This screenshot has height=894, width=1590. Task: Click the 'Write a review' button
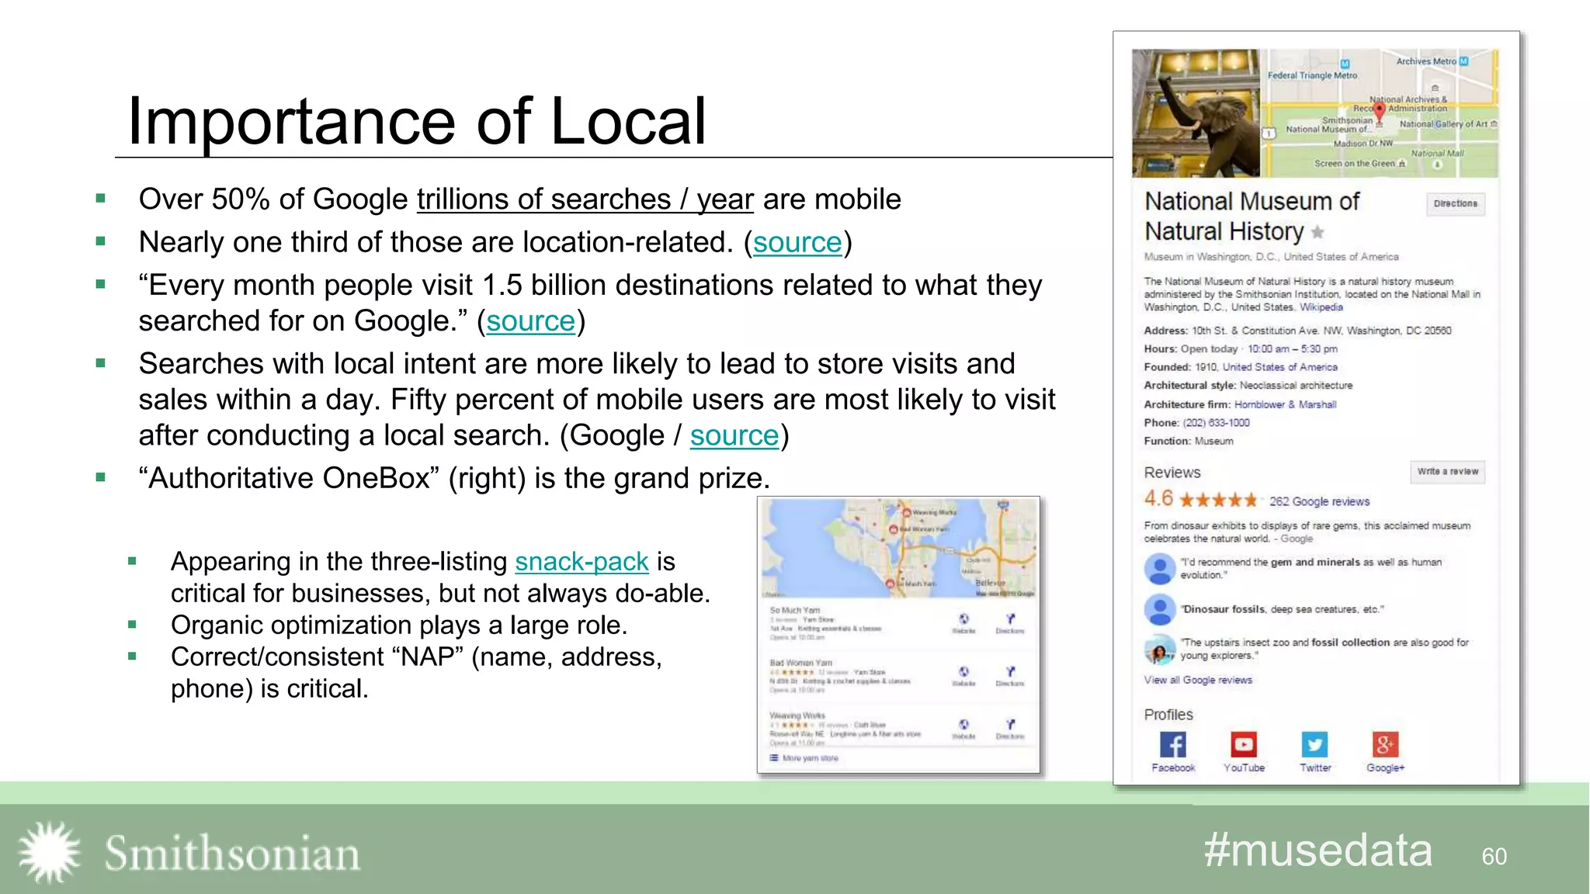[1448, 472]
